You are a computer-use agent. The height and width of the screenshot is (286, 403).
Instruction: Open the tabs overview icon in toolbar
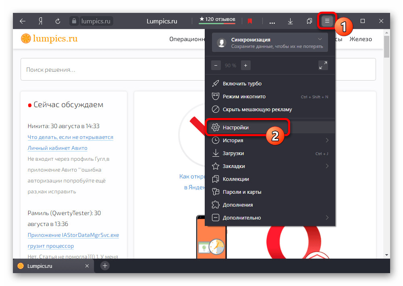pos(309,21)
